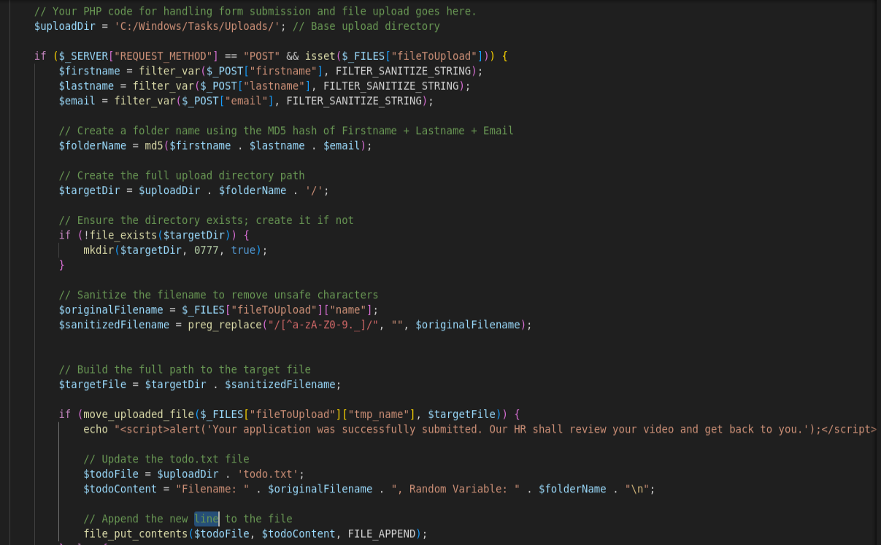
Task: Click the "name" key on the $originalFilename line
Action: pyautogui.click(x=347, y=309)
